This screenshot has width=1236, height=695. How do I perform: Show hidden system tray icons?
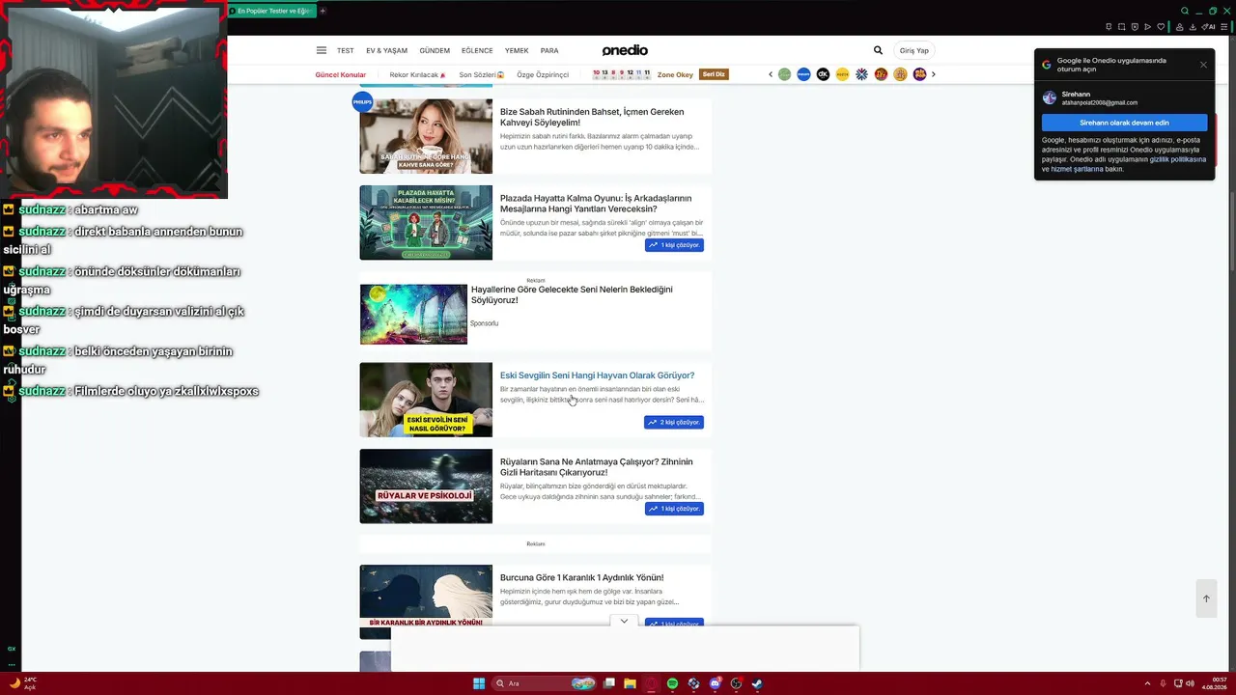coord(1147,683)
